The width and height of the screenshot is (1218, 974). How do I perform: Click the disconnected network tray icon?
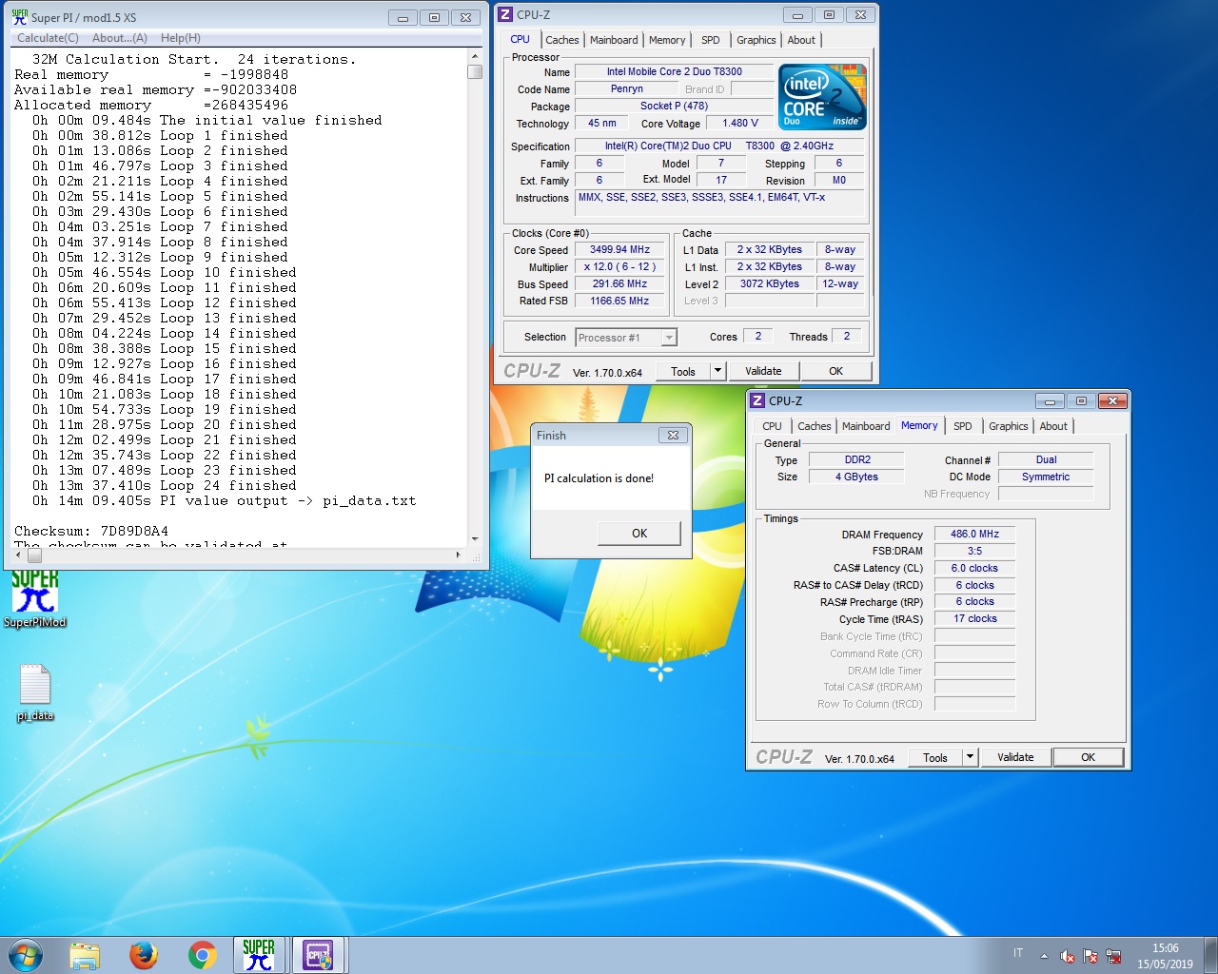(1113, 956)
